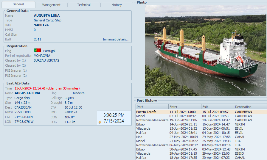Click the COG value 106.8°
Viewport: 267px width, 160px height.
point(69,117)
